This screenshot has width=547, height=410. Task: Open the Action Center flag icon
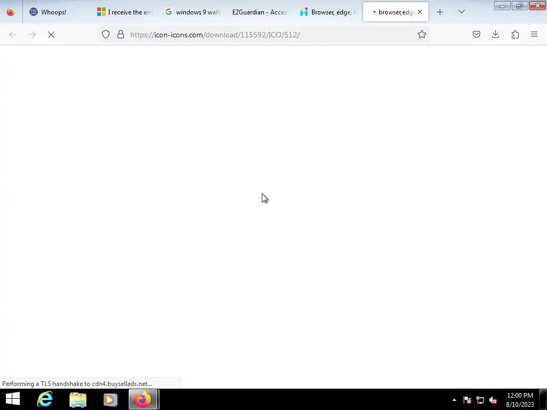[x=467, y=400]
